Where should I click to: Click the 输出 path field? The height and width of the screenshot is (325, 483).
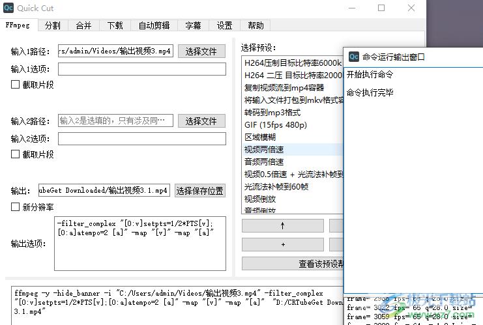pos(104,190)
